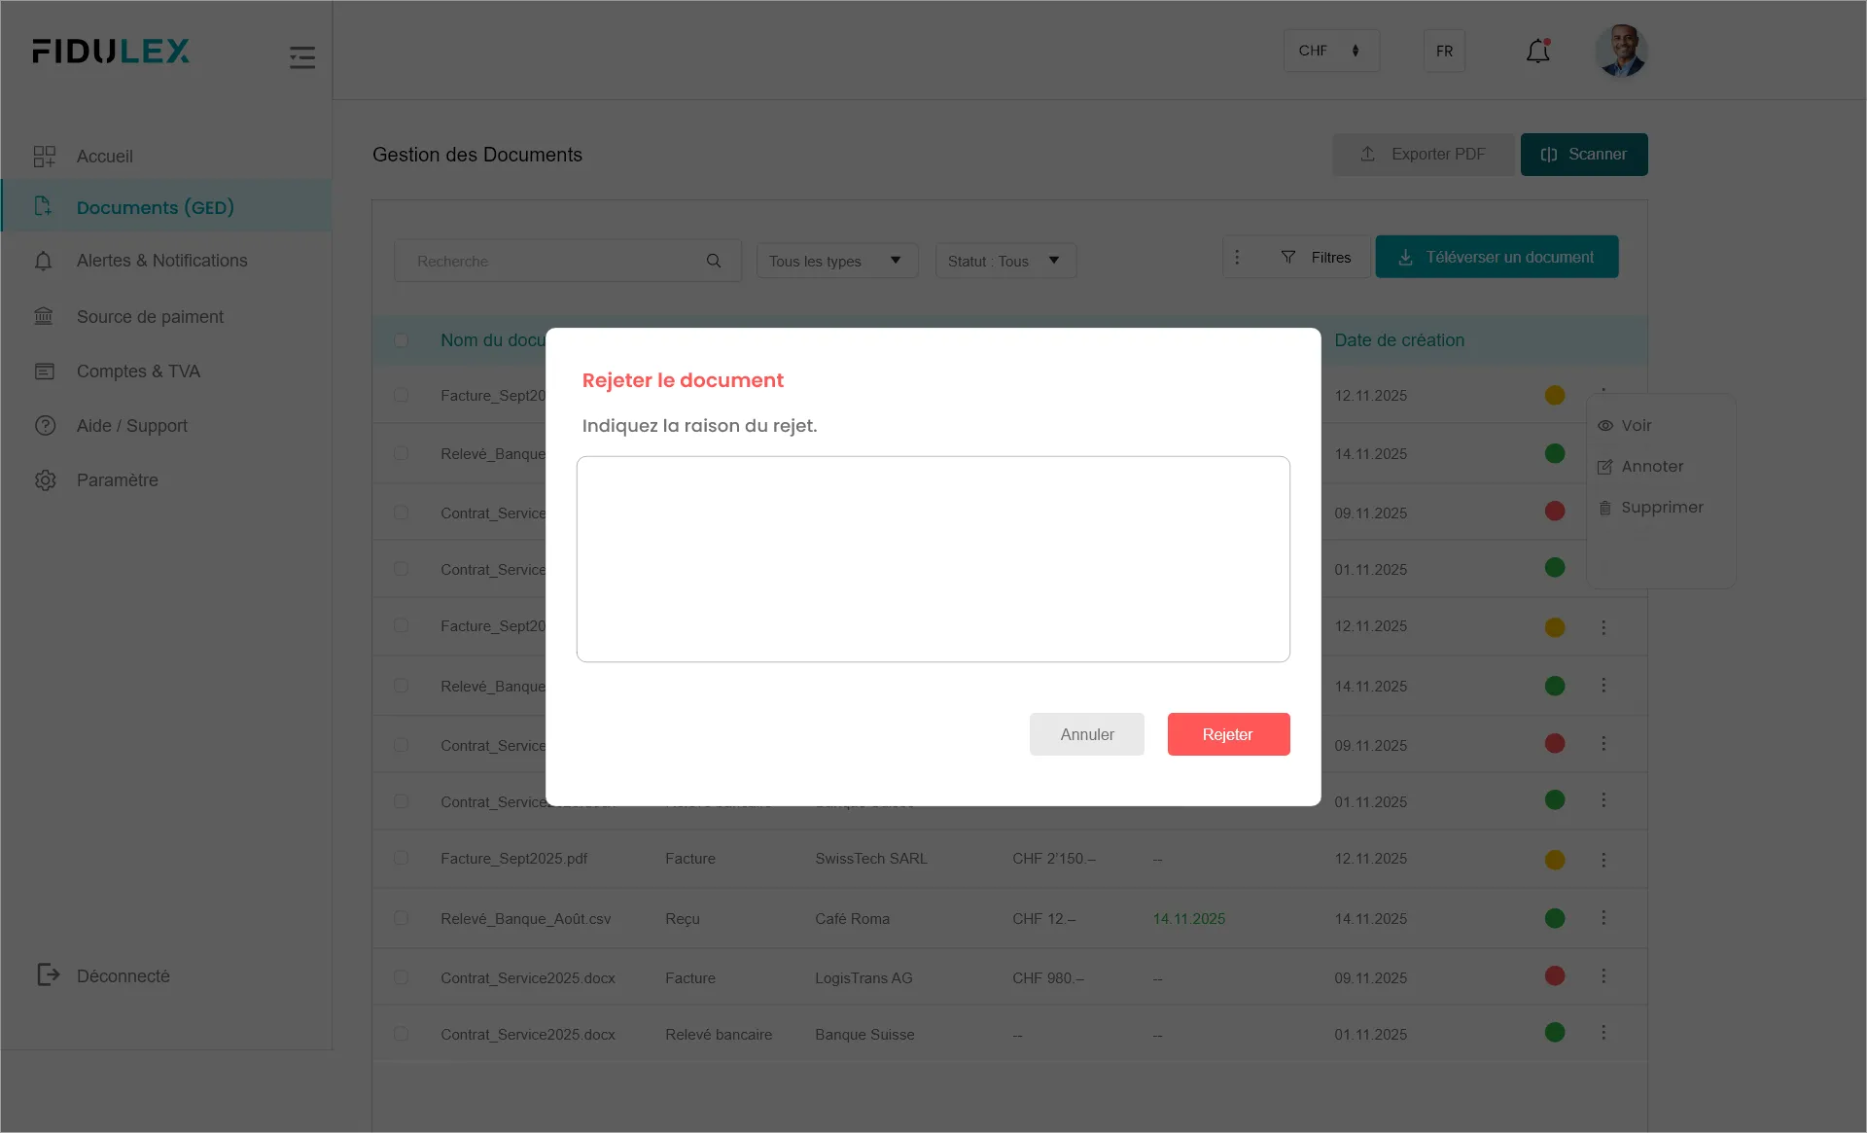Open the Tous les types dropdown
This screenshot has width=1867, height=1133.
click(836, 261)
